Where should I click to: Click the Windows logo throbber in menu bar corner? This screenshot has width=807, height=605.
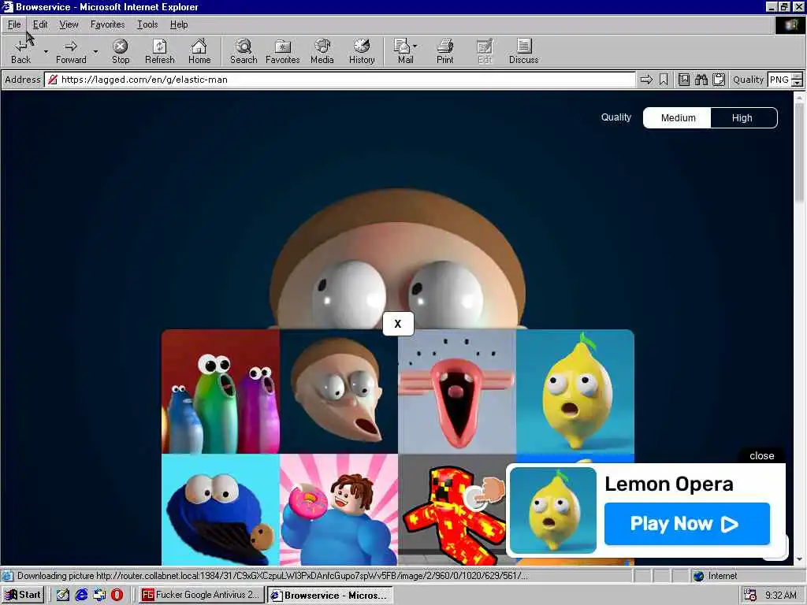click(789, 24)
